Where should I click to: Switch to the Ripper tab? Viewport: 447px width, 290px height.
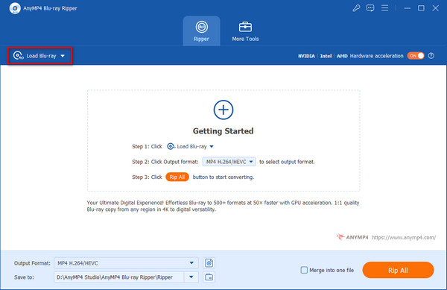tap(202, 31)
